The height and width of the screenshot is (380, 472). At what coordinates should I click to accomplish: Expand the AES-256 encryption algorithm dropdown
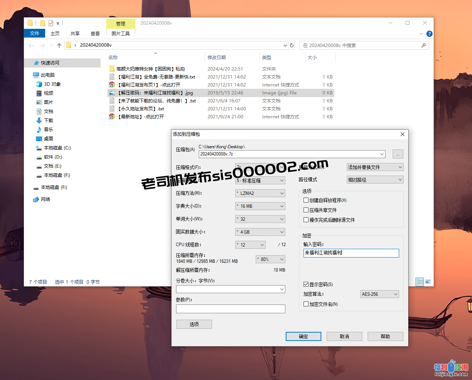379,294
